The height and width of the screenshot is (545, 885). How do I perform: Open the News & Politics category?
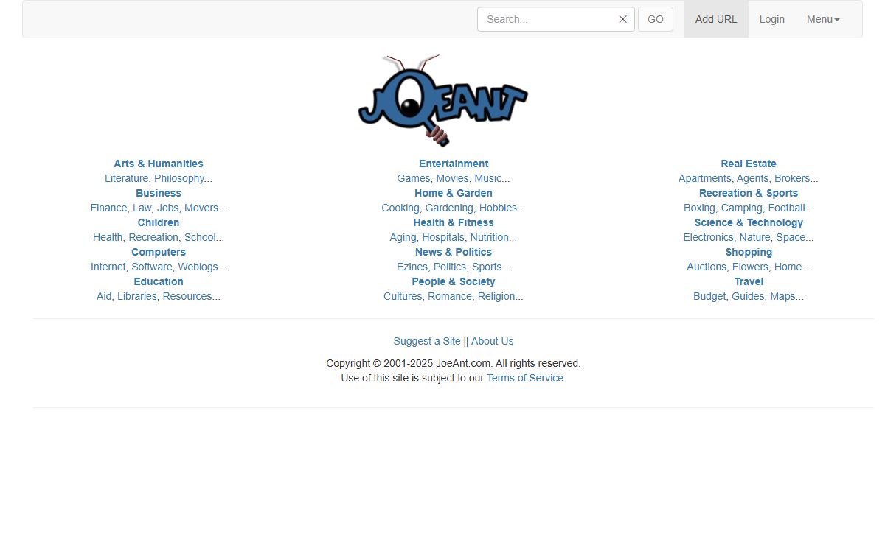click(454, 252)
